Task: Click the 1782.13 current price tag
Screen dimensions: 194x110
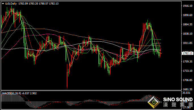Action: (187, 53)
